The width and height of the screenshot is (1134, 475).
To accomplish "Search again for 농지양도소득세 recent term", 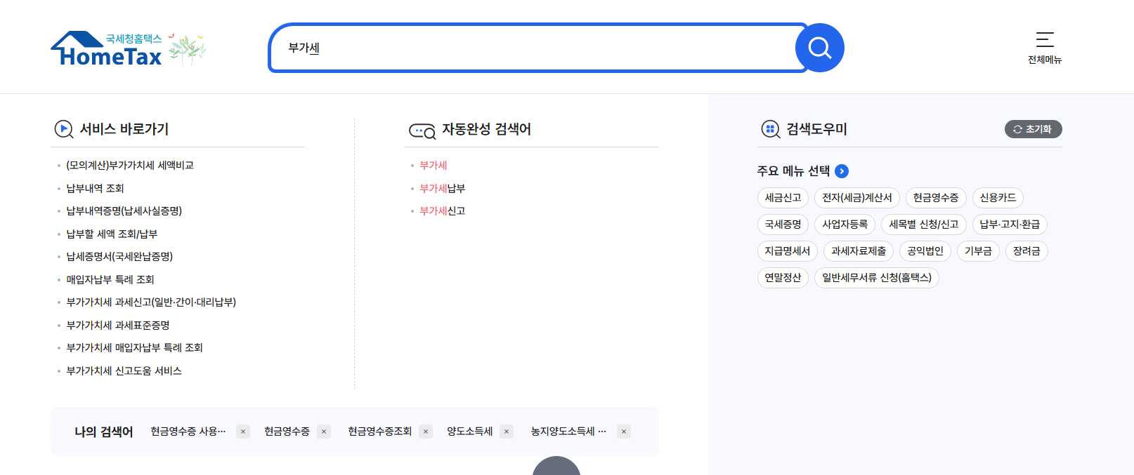I will pos(568,431).
